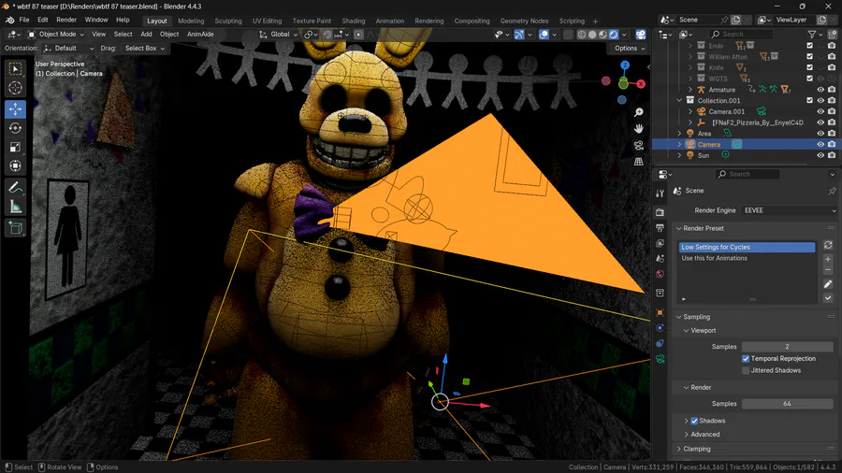Click the viewport Samples value field
The width and height of the screenshot is (842, 473).
[x=787, y=347]
